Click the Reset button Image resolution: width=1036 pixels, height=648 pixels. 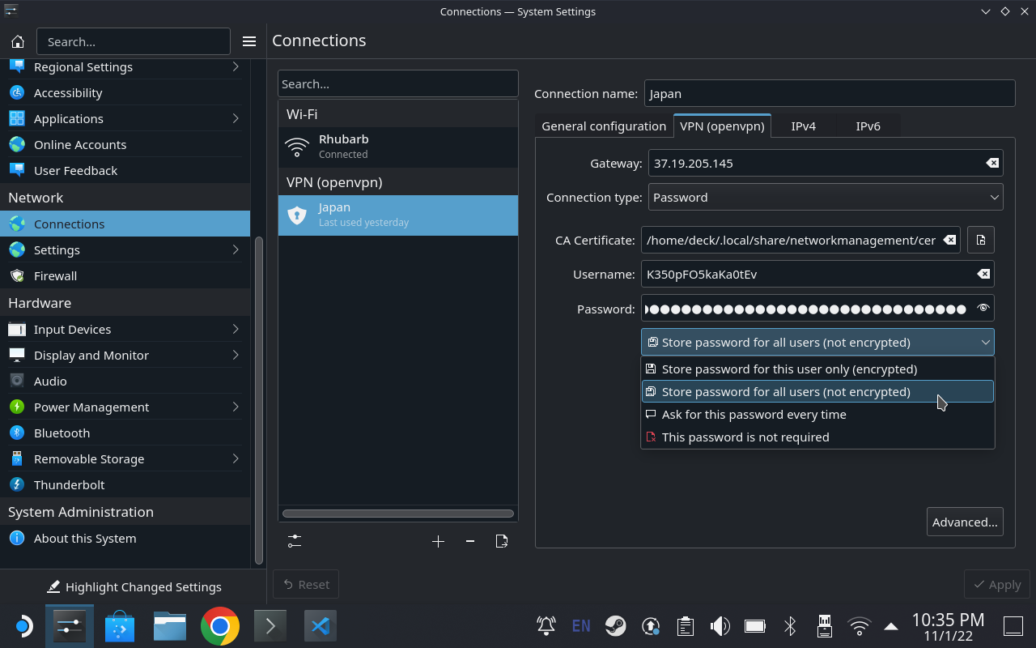[306, 584]
